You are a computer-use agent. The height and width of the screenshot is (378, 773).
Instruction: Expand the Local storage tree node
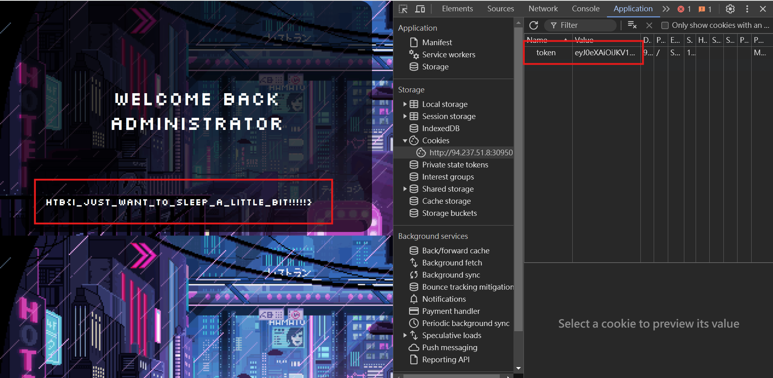tap(405, 104)
